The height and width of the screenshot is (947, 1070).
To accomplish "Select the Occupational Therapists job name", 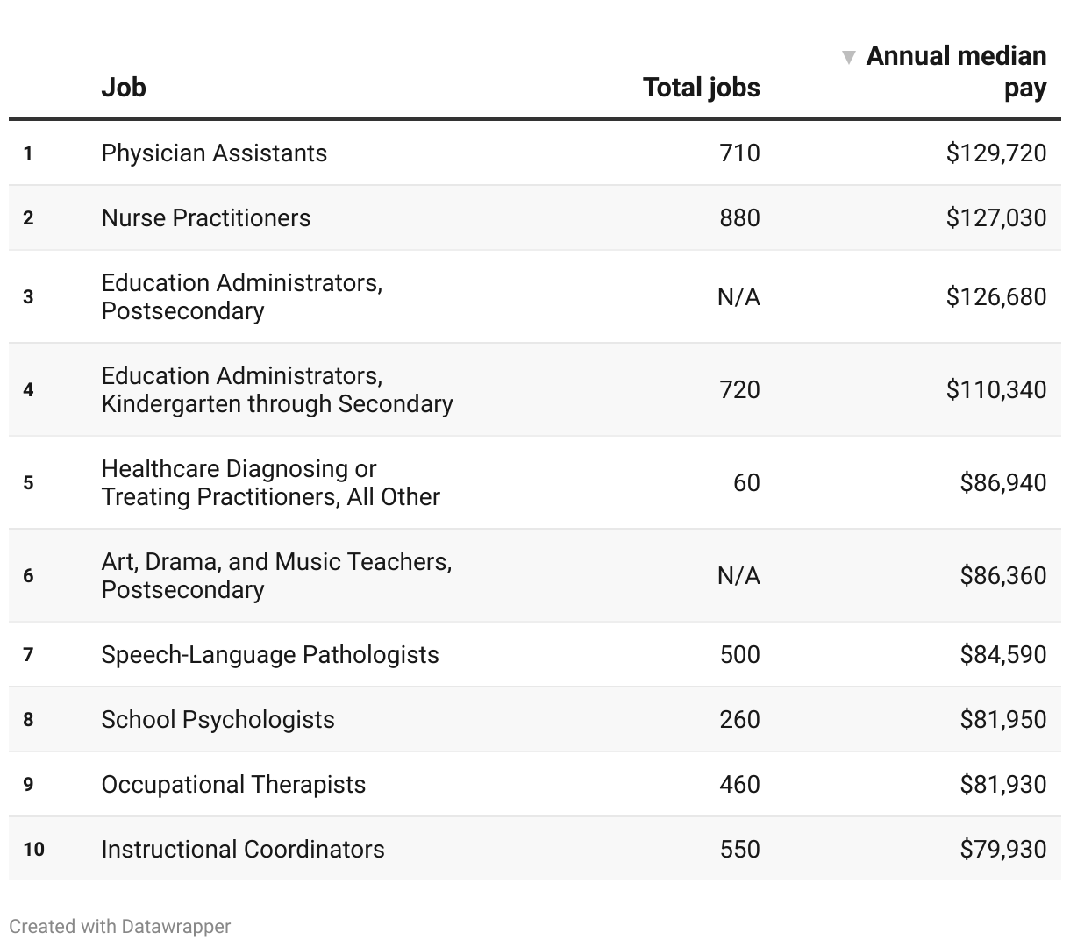I will [x=233, y=785].
